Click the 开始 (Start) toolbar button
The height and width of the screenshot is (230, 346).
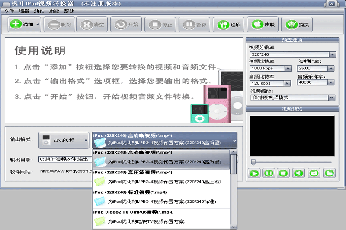pos(126,25)
